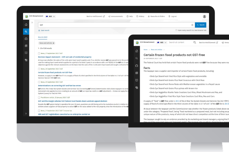The height and width of the screenshot is (152, 229).
Task: Open the AUS region dropdown on the tablet
Action: click(x=160, y=42)
